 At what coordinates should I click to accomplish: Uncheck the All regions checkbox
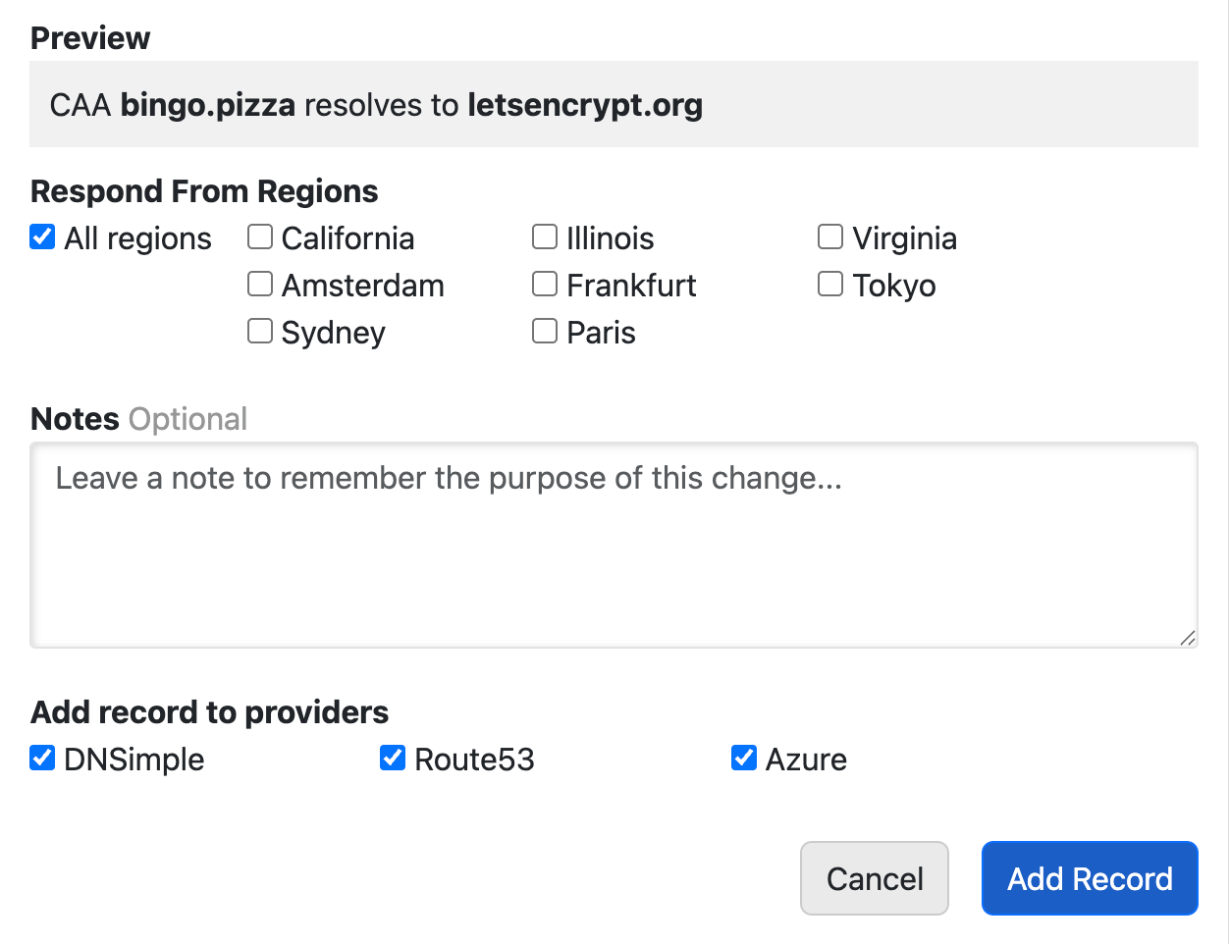[41, 236]
